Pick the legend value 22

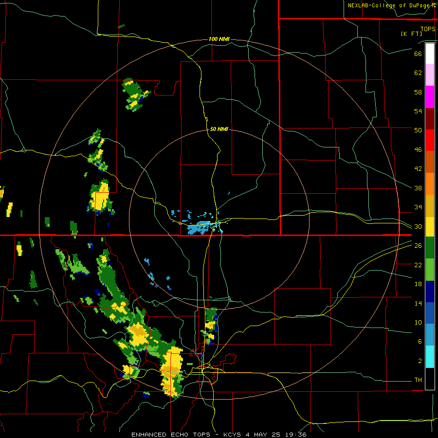(418, 265)
